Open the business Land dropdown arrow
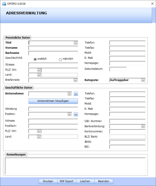This screenshot has width=156, height=186. coord(39,137)
